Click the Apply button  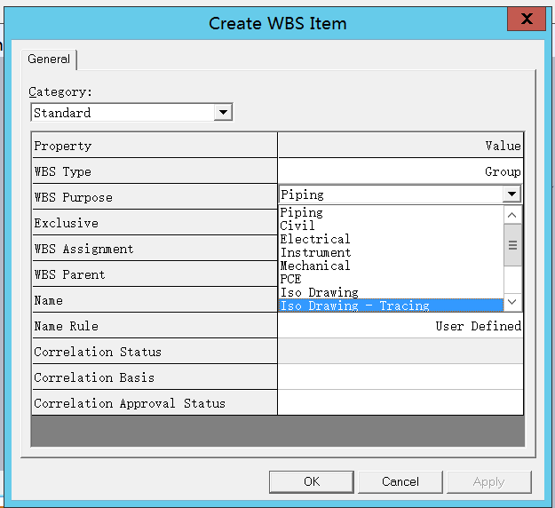[489, 482]
